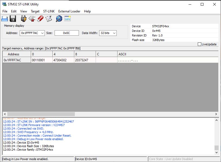221x162 pixels.
Task: Click Revision ID value Rev 1.0
Action: pos(157,35)
